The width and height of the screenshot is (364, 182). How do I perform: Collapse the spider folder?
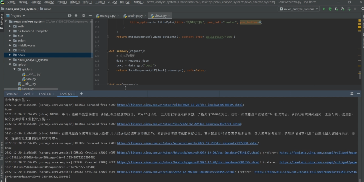pyautogui.click(x=10, y=65)
